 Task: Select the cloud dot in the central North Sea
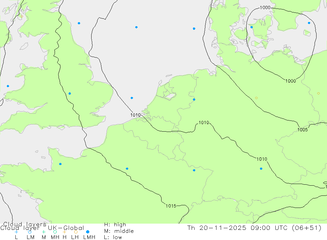tap(136, 27)
